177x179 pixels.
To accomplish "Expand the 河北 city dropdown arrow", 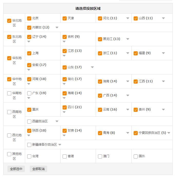I will click(x=128, y=18).
